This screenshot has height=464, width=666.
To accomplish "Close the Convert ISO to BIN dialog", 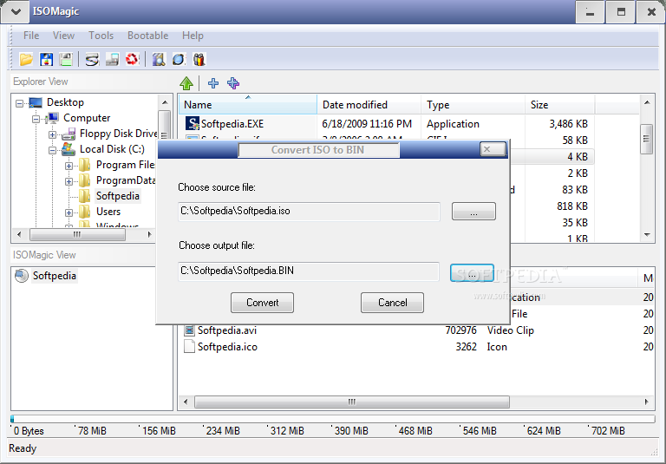I will (493, 149).
